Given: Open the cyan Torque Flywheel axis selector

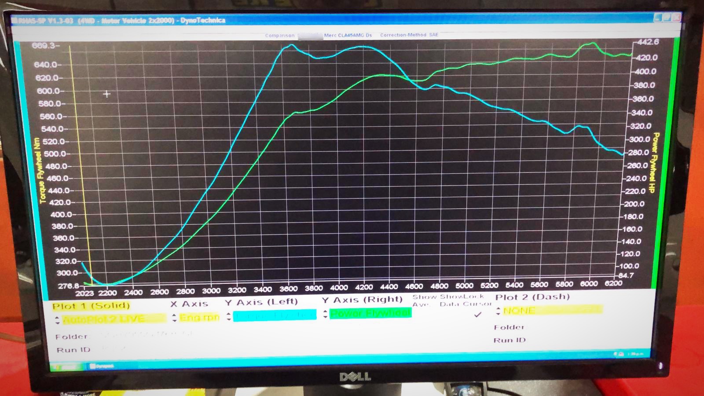Looking at the screenshot, I should [x=275, y=315].
